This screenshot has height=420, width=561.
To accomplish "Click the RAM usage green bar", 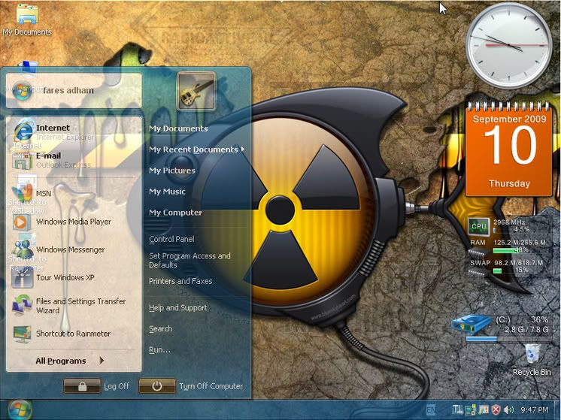I will coord(506,250).
